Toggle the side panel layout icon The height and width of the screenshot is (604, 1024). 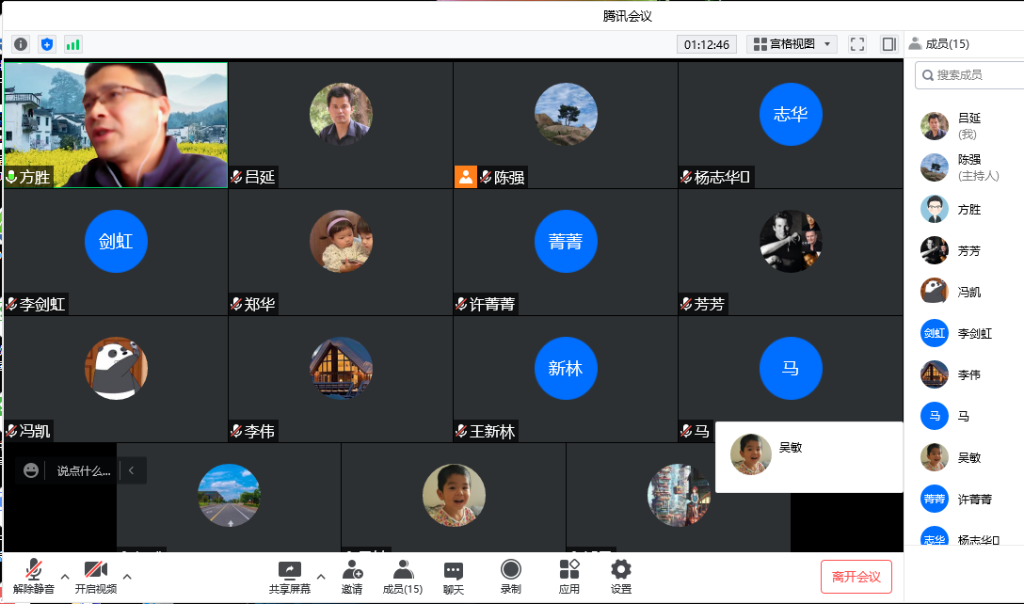click(x=888, y=44)
